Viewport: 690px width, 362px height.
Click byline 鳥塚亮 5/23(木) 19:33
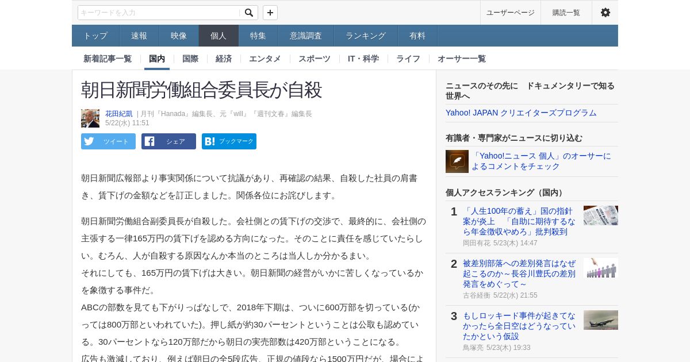click(497, 348)
